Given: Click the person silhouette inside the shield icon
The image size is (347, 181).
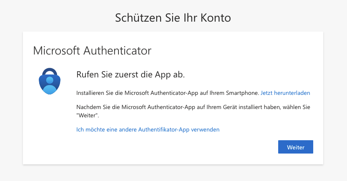Looking at the screenshot, I should coord(50,84).
